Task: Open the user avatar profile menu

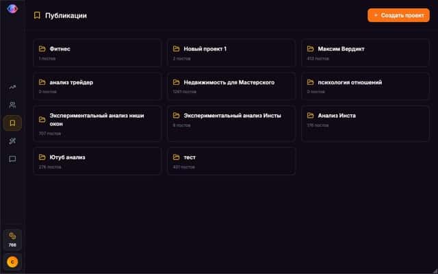Action: 12,261
